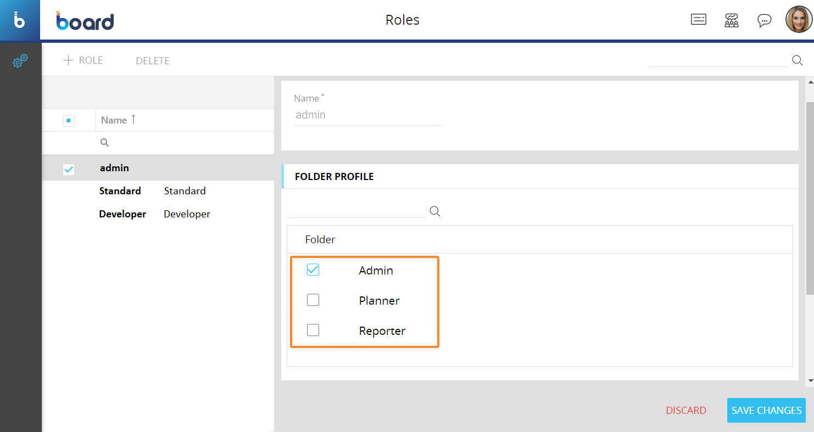
Task: Deselect the admin role row checkbox
Action: pos(69,169)
